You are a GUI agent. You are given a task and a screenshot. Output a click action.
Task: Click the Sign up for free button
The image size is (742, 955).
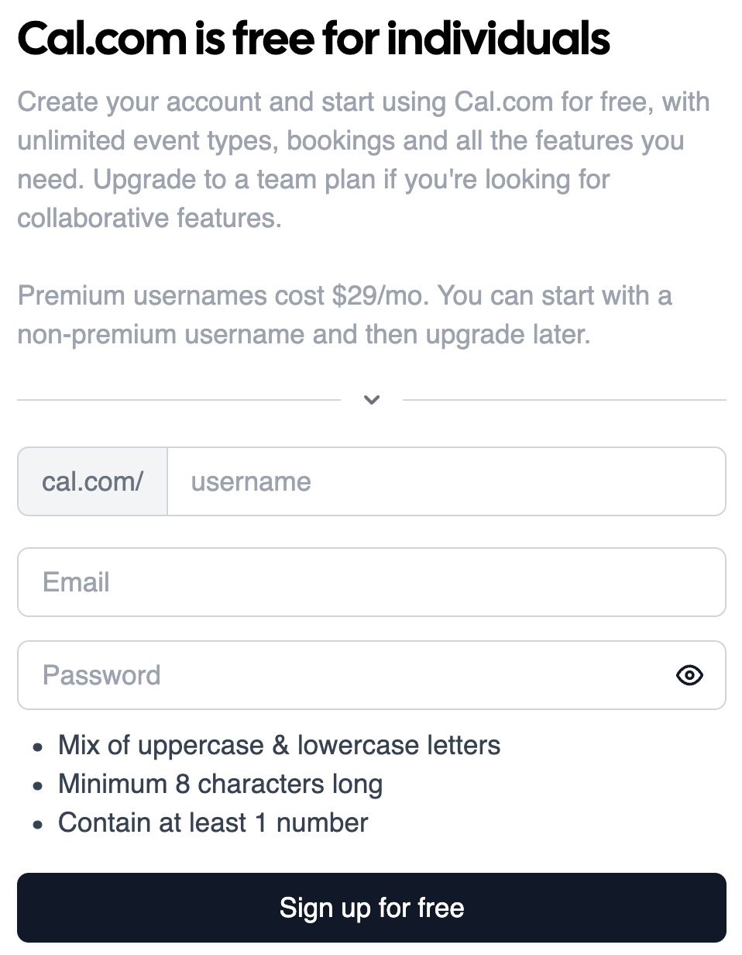(x=372, y=908)
